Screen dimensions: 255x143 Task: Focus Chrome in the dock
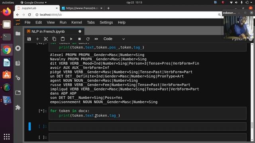coord(7,50)
